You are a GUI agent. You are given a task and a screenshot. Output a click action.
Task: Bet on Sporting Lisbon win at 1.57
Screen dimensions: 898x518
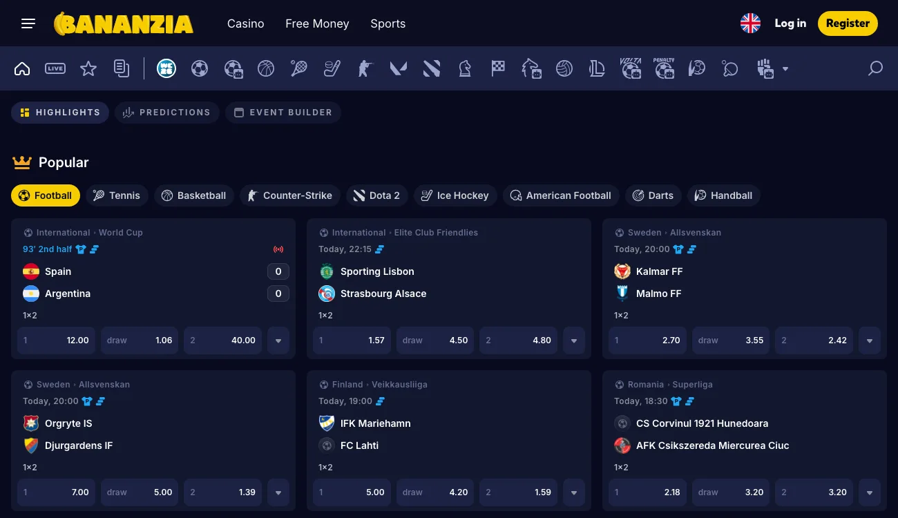(x=352, y=340)
